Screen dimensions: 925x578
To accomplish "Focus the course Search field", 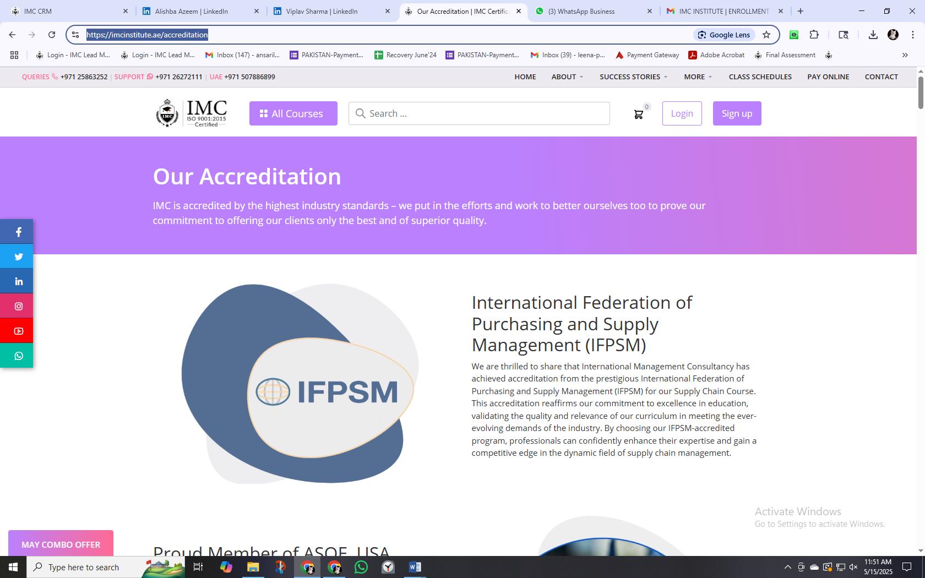I will pos(479,113).
